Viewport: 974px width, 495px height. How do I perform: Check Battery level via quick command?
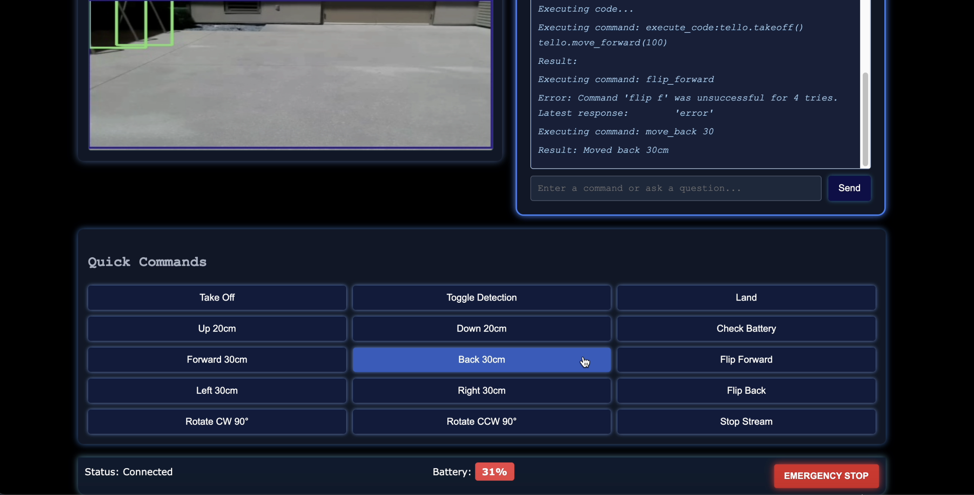pyautogui.click(x=745, y=329)
